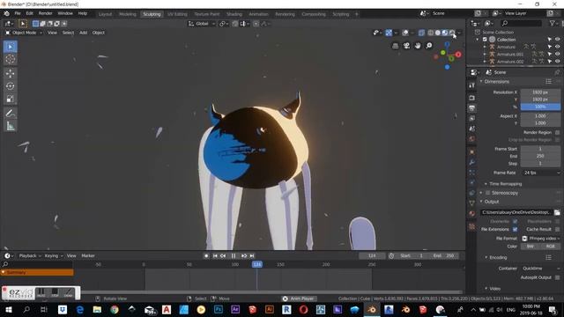564x317 pixels.
Task: Click the pan view hand icon
Action: point(418,46)
